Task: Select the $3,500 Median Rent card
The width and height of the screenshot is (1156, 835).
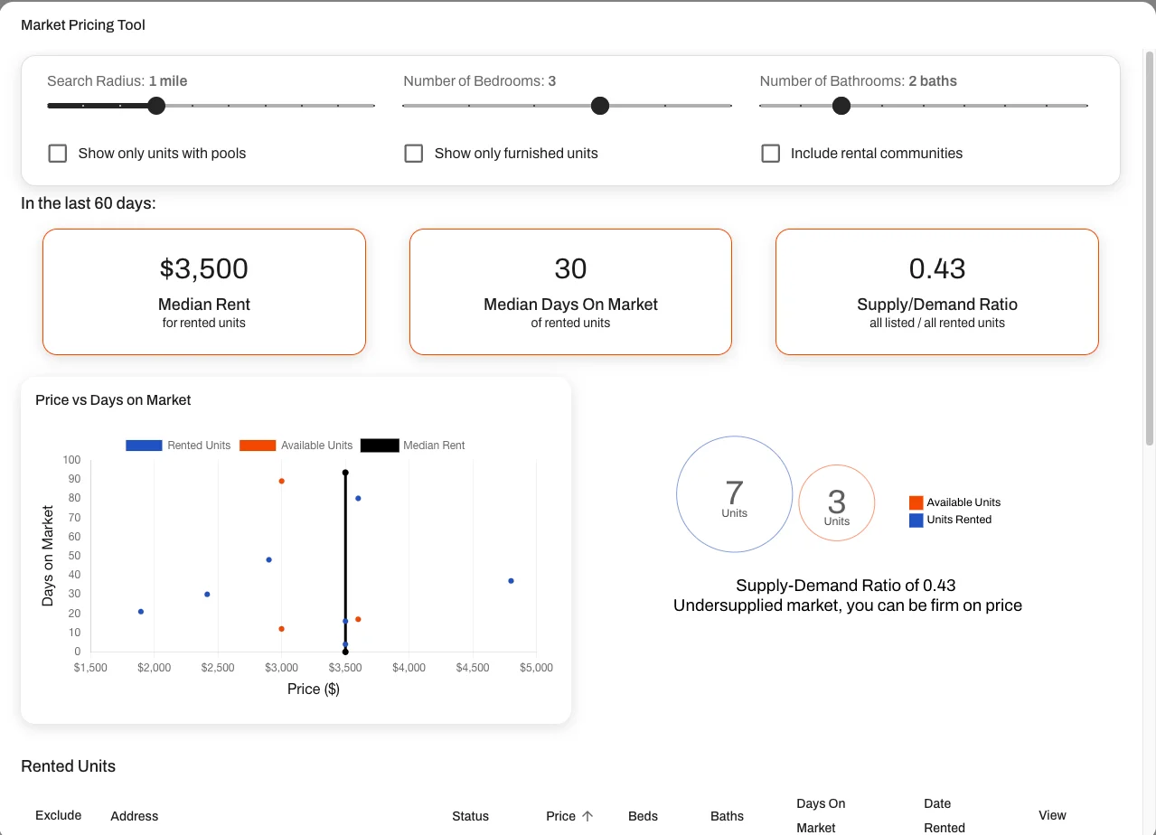Action: pyautogui.click(x=203, y=291)
